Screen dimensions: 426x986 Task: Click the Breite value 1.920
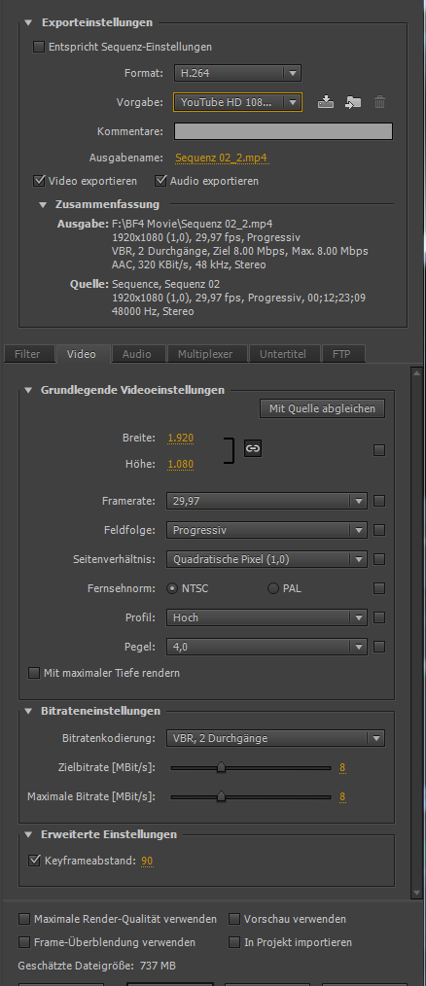click(180, 438)
